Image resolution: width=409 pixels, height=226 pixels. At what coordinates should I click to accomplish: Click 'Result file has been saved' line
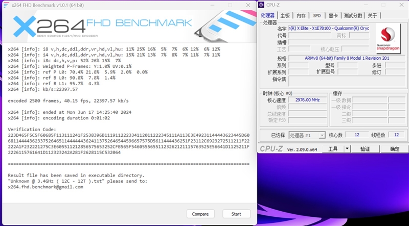point(76,175)
